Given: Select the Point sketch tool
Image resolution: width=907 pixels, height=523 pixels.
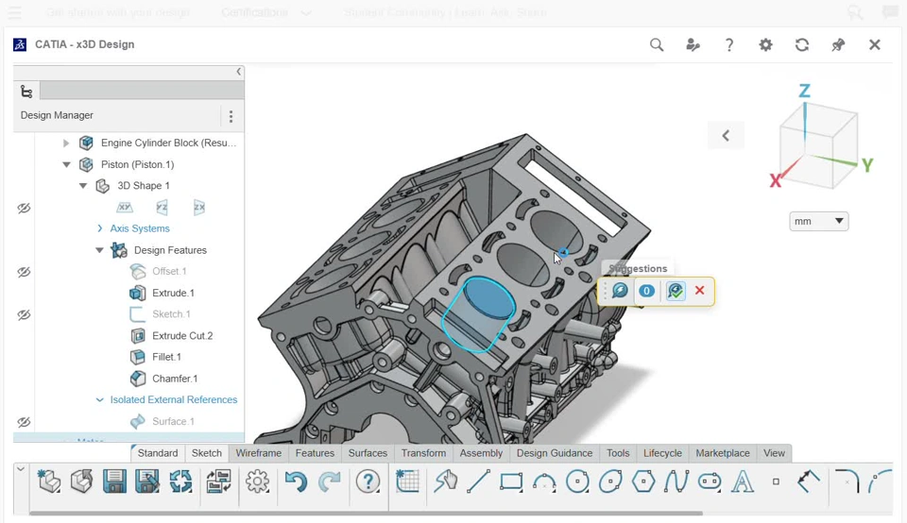Looking at the screenshot, I should click(776, 481).
